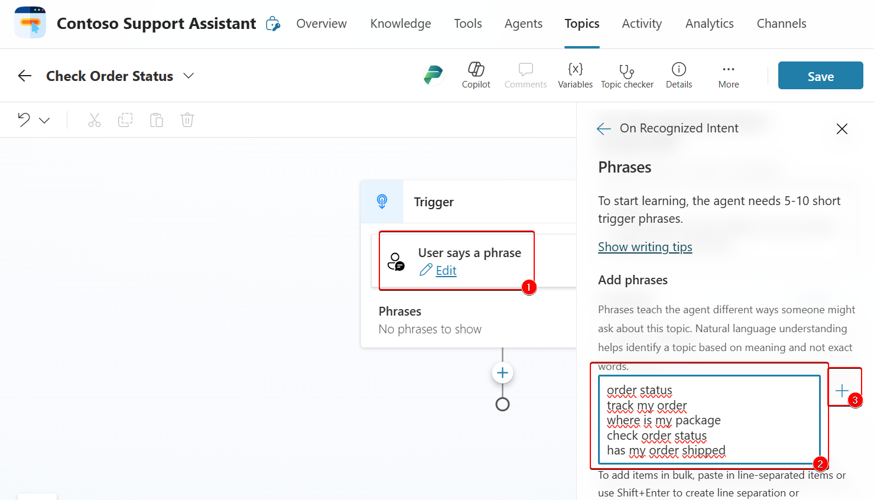
Task: Open the undo history dropdown arrow
Action: pos(45,121)
